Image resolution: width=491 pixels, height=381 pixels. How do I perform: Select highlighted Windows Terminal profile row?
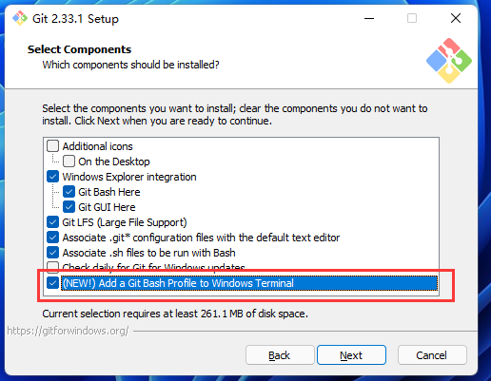(249, 283)
